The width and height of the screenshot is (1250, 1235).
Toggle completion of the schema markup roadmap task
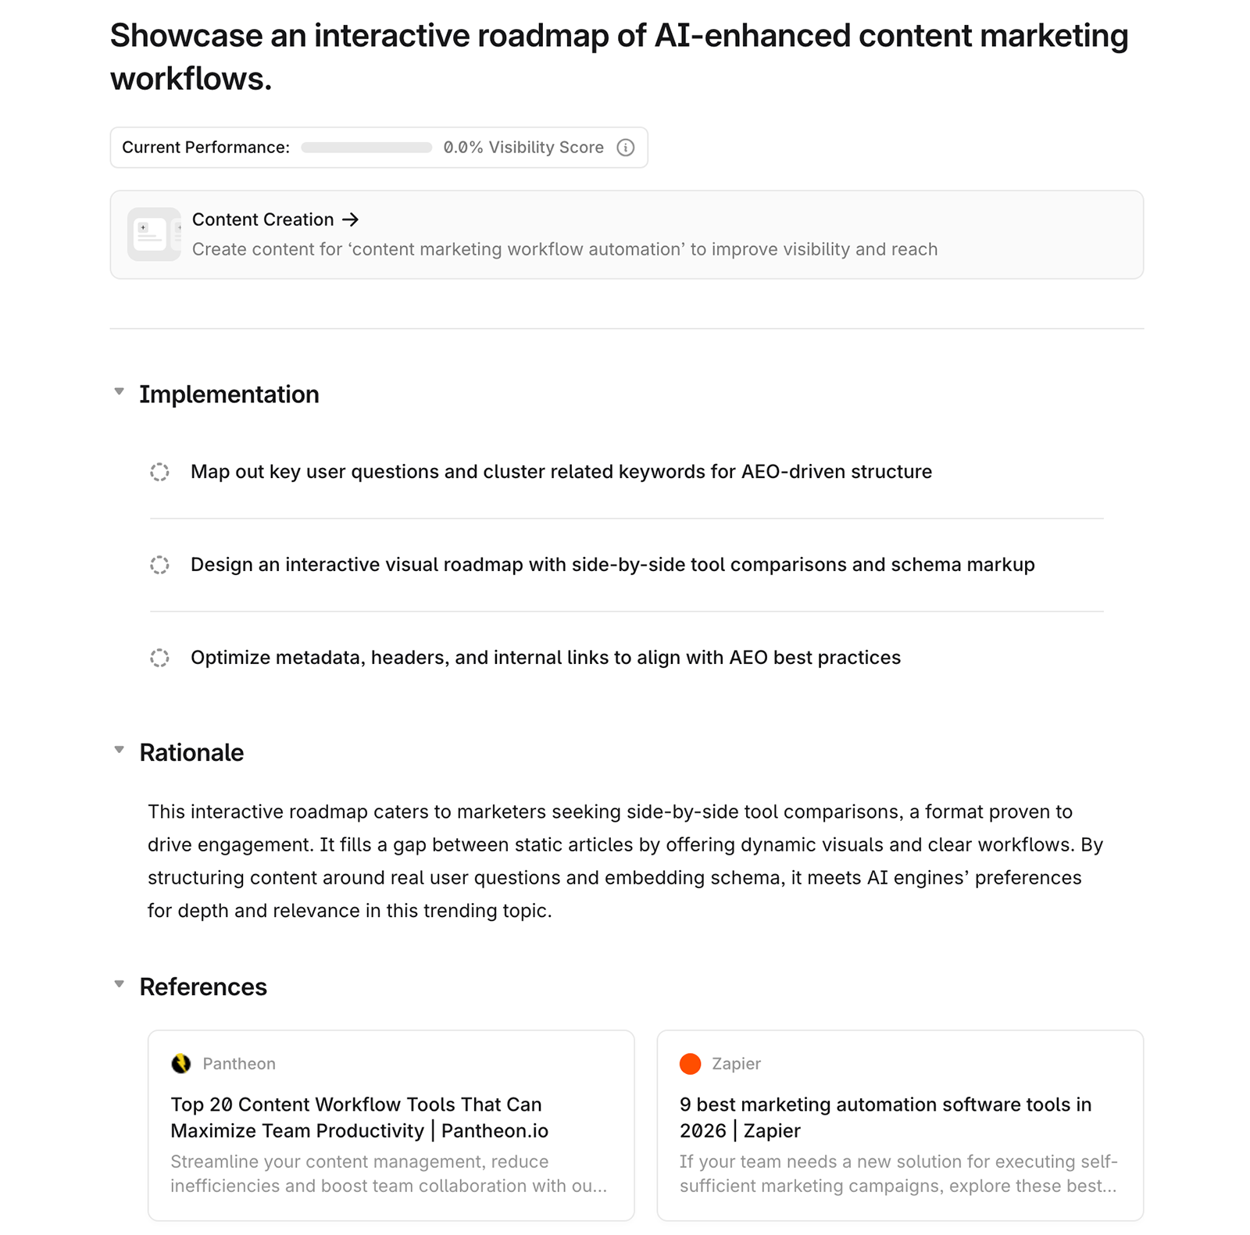160,565
